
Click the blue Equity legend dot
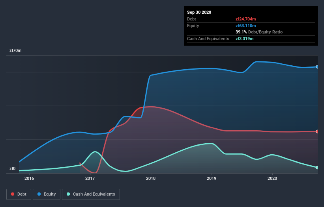(x=39, y=194)
